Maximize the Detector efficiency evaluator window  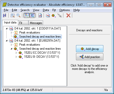pyautogui.click(x=99, y=5)
